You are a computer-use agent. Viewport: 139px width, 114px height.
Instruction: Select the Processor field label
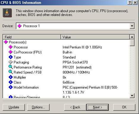(x=21, y=47)
